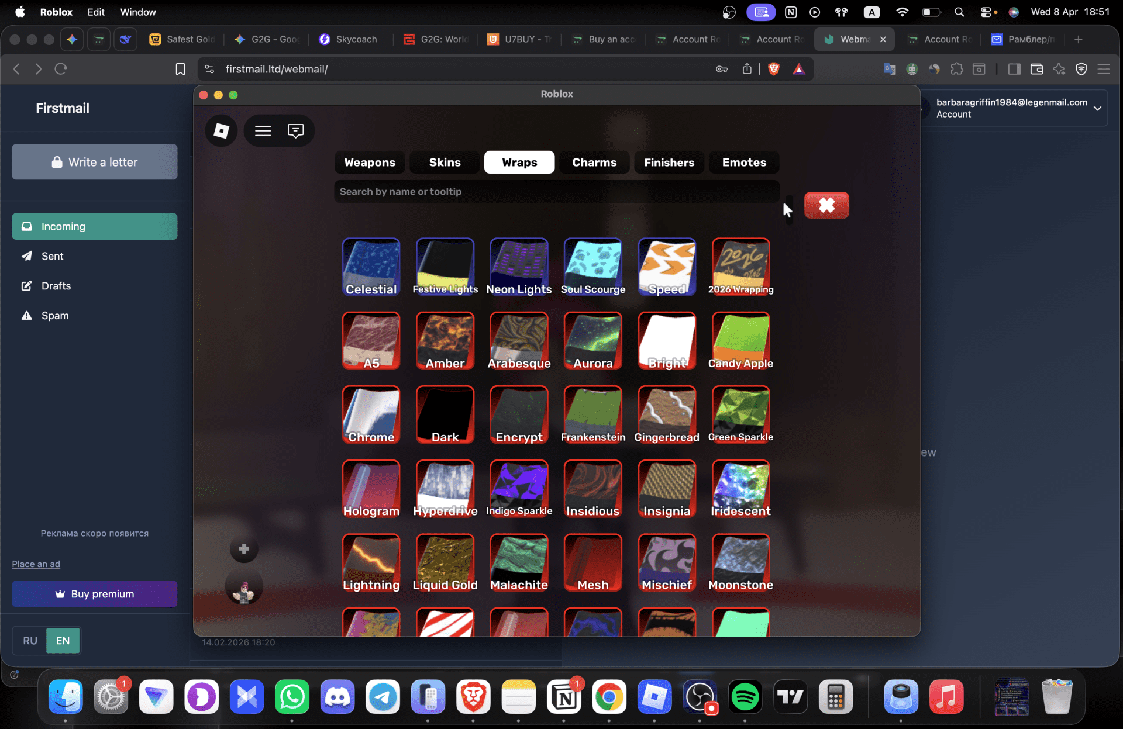The image size is (1123, 729).
Task: Click the round plus button above avatar
Action: (244, 549)
